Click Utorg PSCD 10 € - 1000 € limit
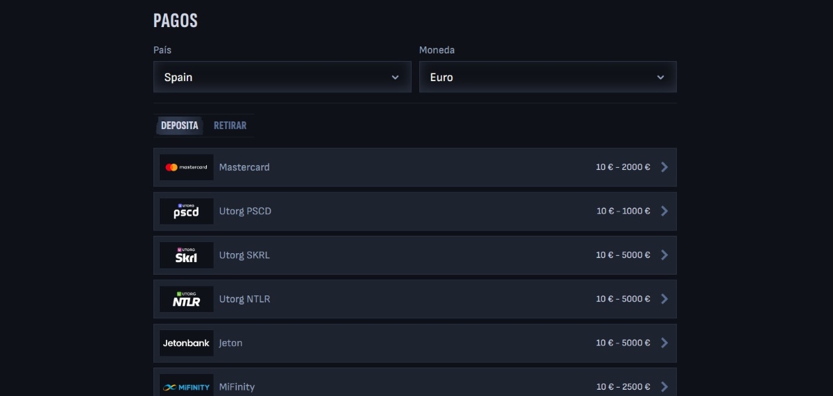The width and height of the screenshot is (833, 396). tap(623, 211)
